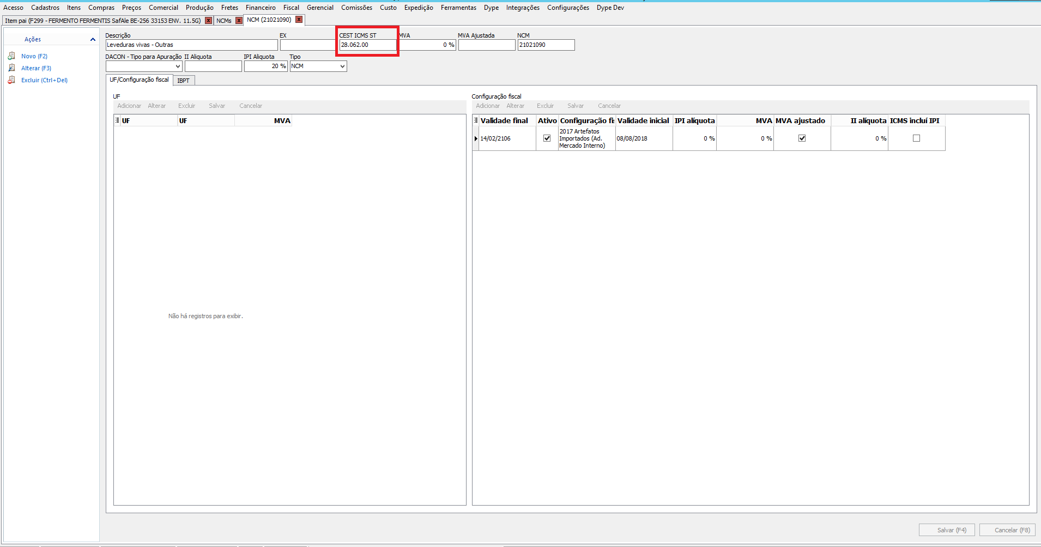Open the Configurações menu
Screen dimensions: 1041x547
[568, 8]
